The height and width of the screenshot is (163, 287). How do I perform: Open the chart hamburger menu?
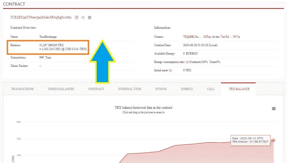click(274, 108)
